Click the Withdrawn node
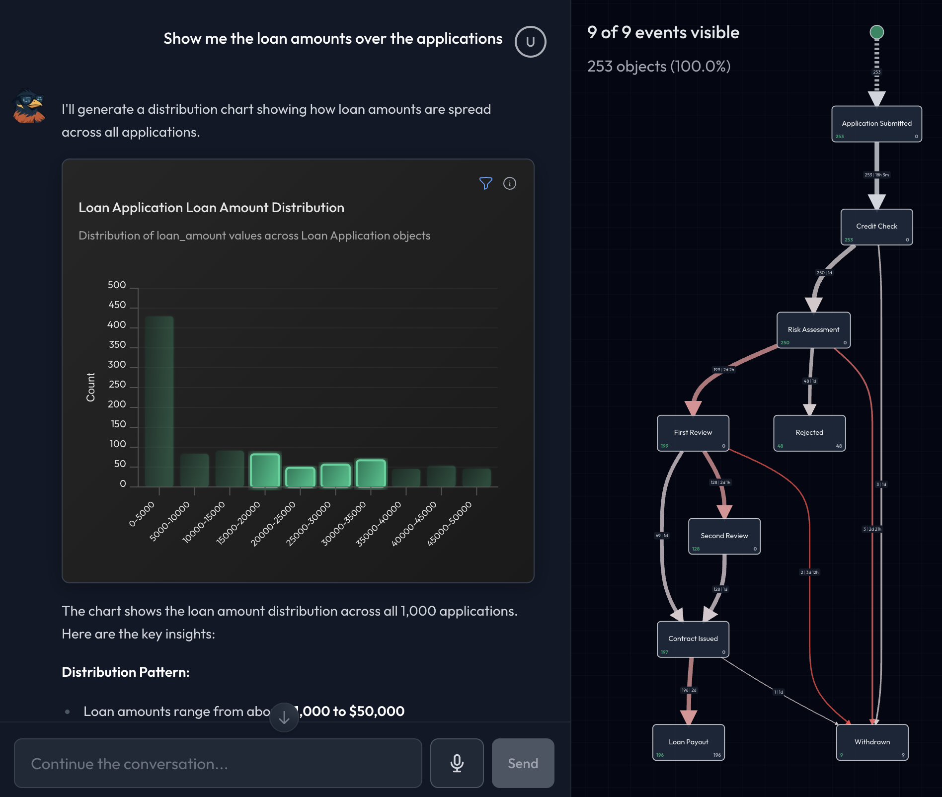The width and height of the screenshot is (942, 797). pyautogui.click(x=872, y=742)
